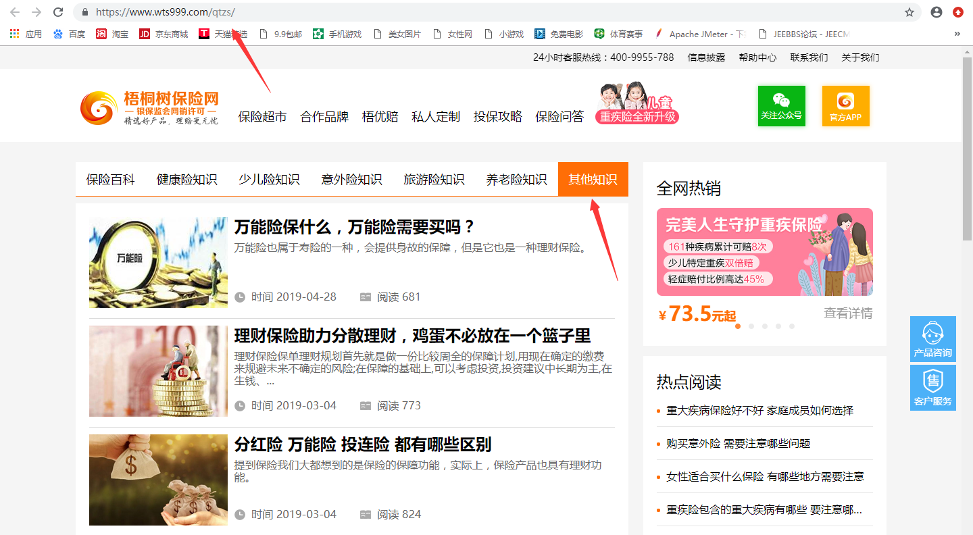The height and width of the screenshot is (535, 973).
Task: Select the first orange carousel dot
Action: 738,326
